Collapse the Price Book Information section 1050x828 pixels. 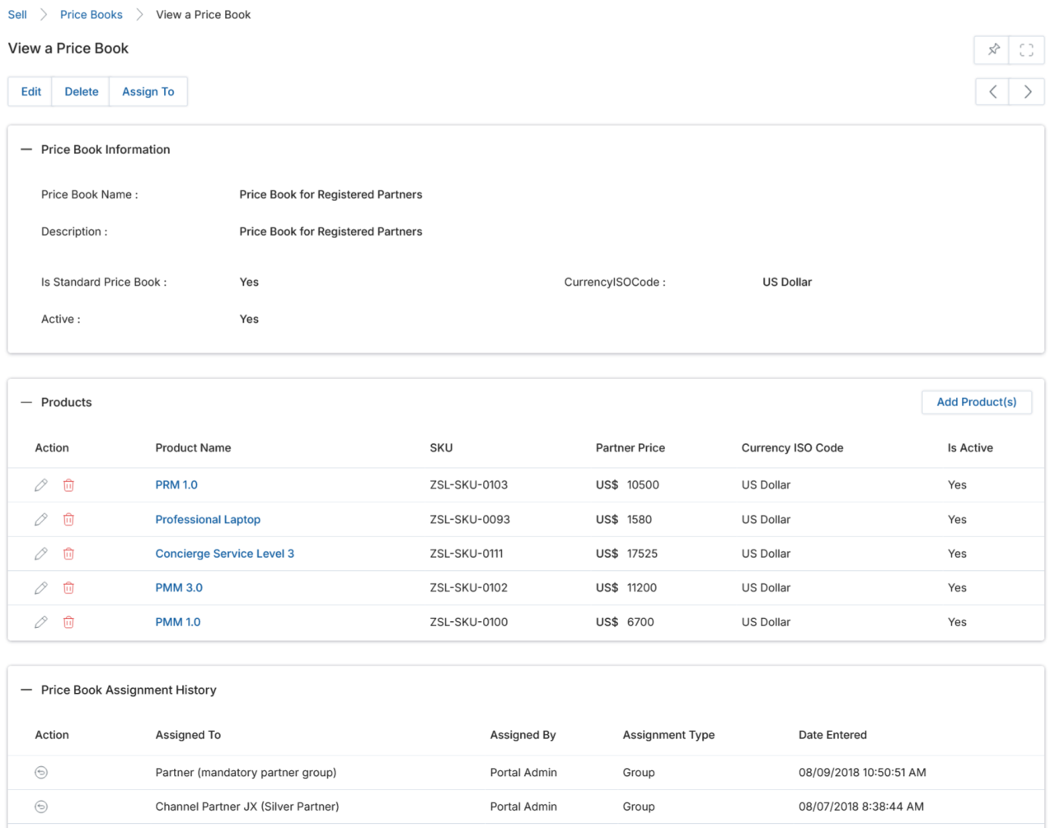[26, 149]
